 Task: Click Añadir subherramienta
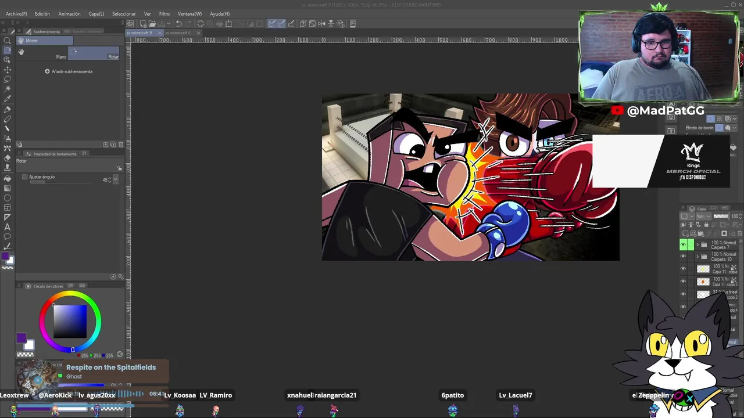point(69,71)
